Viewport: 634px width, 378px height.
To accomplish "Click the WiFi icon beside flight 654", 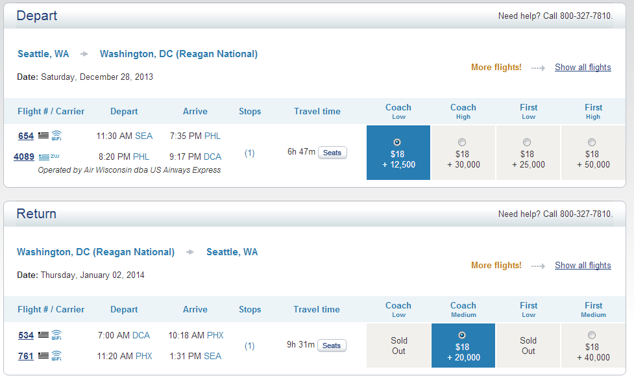I will [56, 136].
